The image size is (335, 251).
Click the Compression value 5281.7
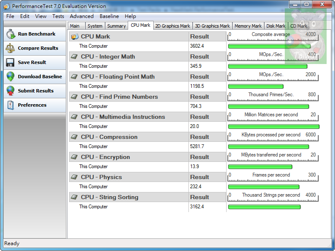coord(197,146)
